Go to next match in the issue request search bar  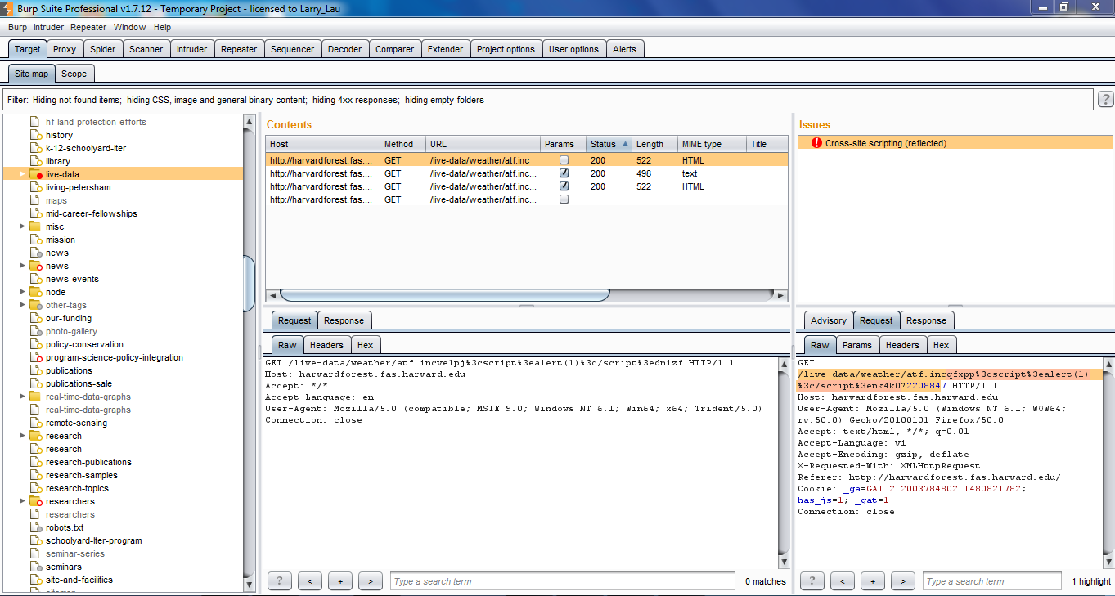[x=902, y=581]
